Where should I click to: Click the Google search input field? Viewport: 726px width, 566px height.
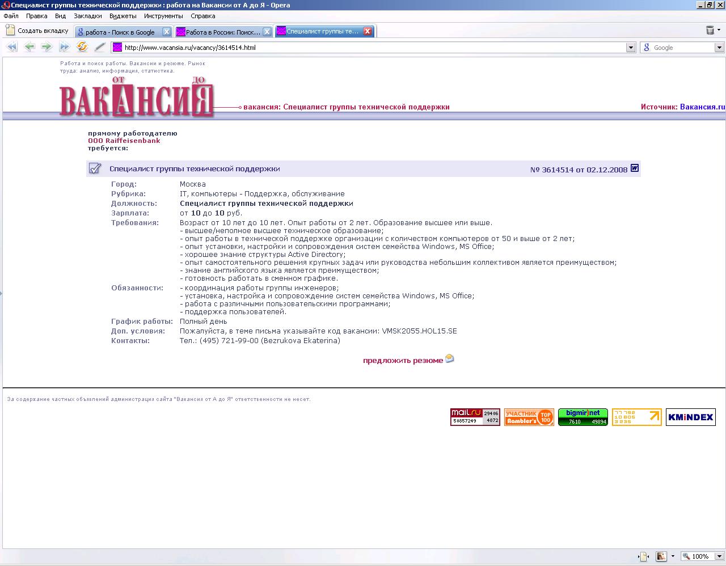point(683,48)
